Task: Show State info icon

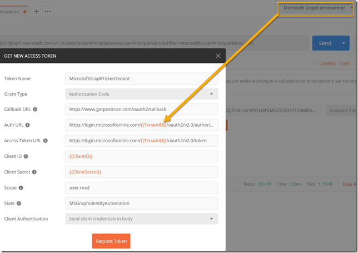Action: (x=19, y=204)
